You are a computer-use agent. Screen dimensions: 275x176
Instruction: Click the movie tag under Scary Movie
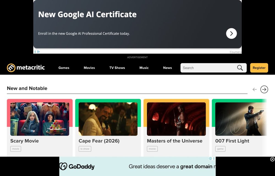click(x=16, y=149)
